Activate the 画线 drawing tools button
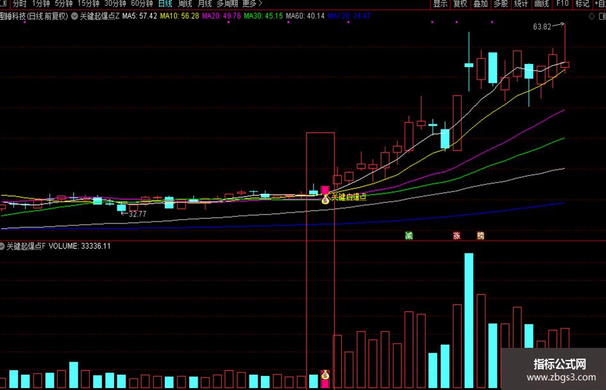 (541, 4)
